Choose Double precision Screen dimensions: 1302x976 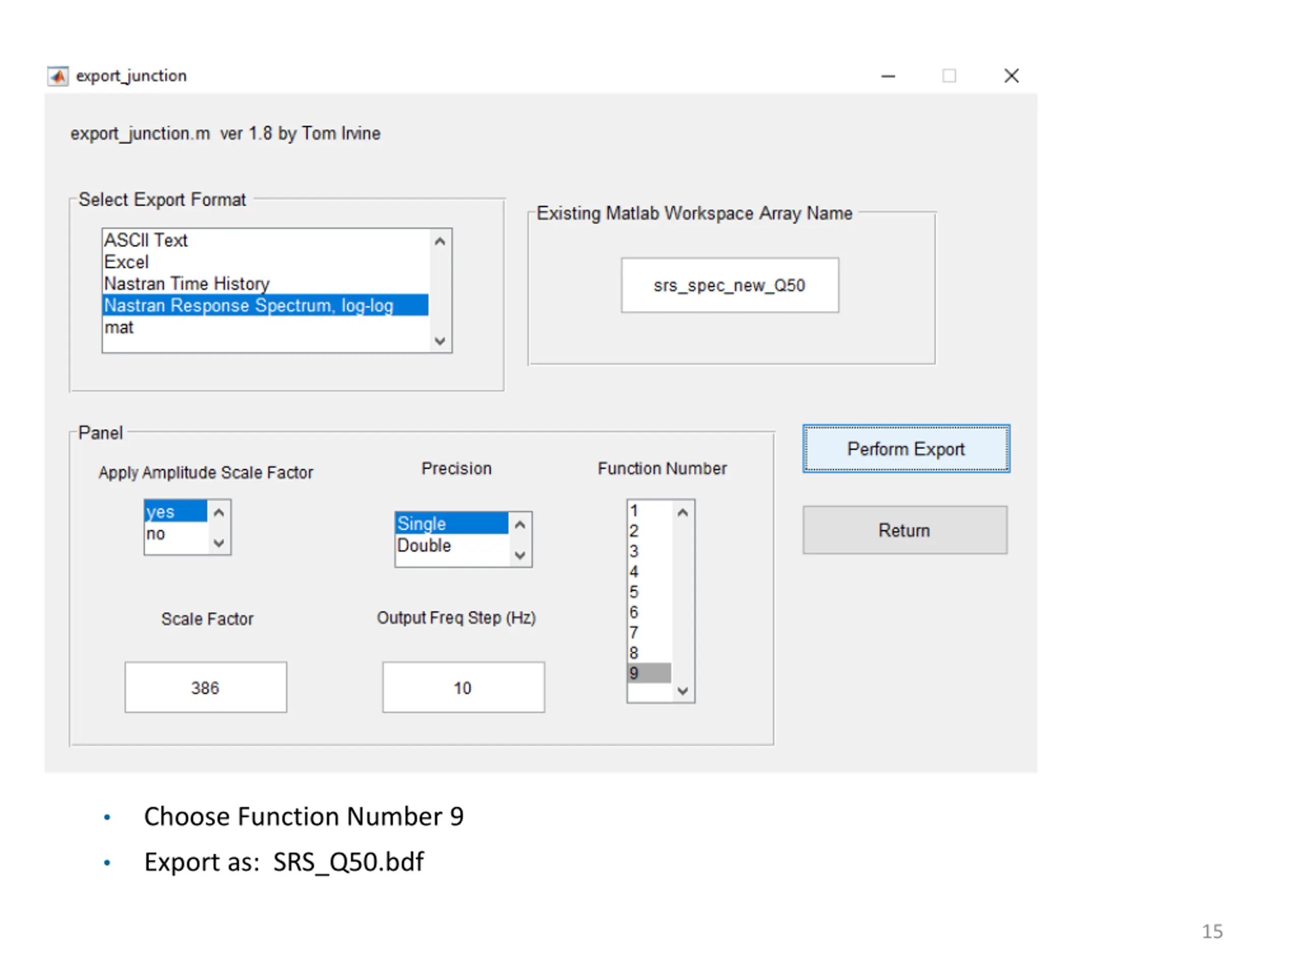click(452, 545)
